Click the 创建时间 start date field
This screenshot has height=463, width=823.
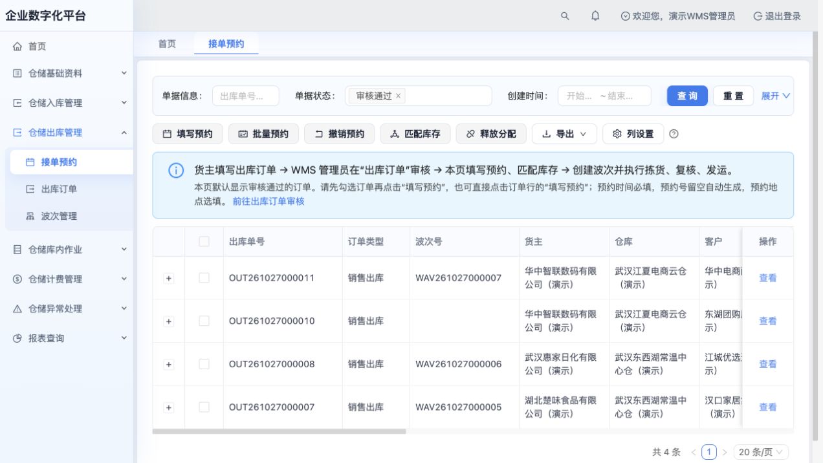pos(580,96)
